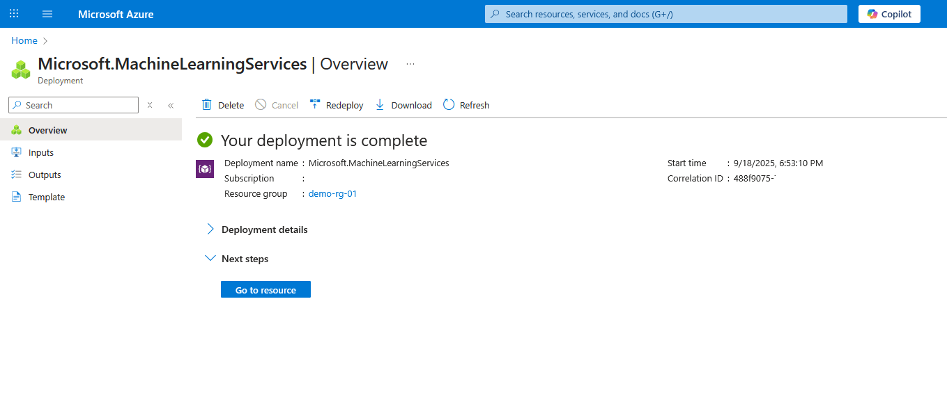Viewport: 947px width, 395px height.
Task: Clear sidebar search with X icon
Action: [150, 105]
